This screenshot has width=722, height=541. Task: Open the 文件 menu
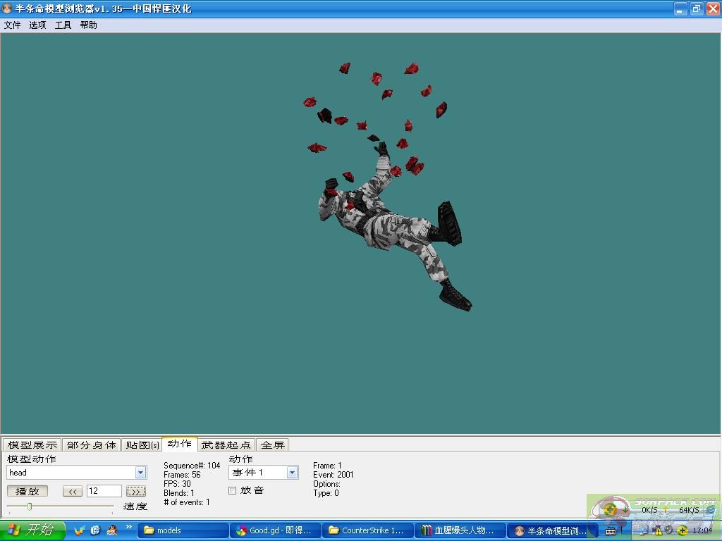[x=13, y=25]
